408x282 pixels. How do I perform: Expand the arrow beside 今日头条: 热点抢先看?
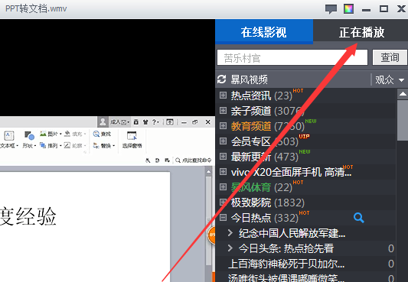230,248
